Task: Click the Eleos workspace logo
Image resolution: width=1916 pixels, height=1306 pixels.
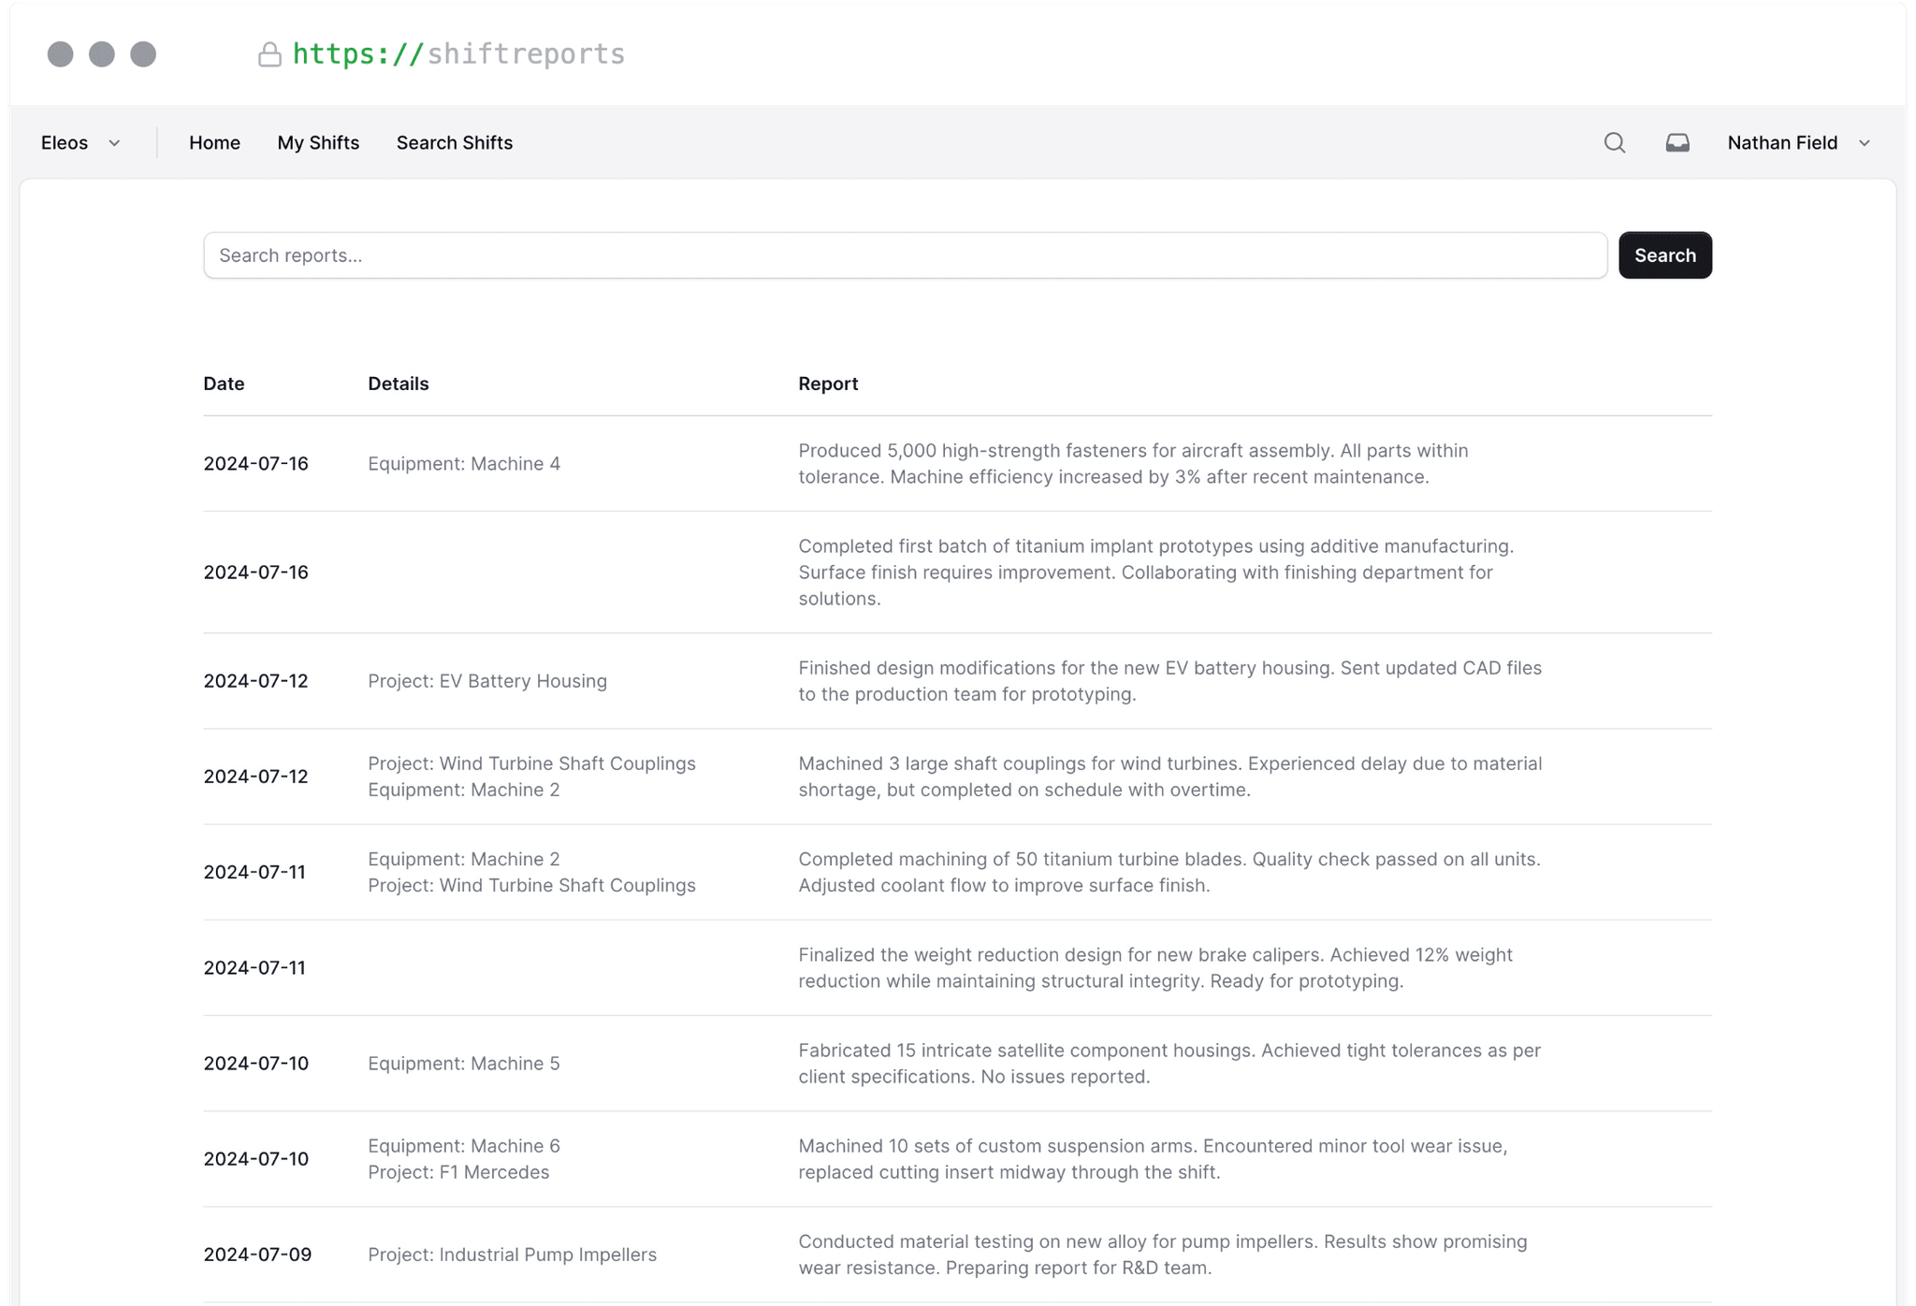Action: point(64,142)
